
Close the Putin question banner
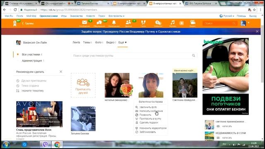pyautogui.click(x=257, y=31)
